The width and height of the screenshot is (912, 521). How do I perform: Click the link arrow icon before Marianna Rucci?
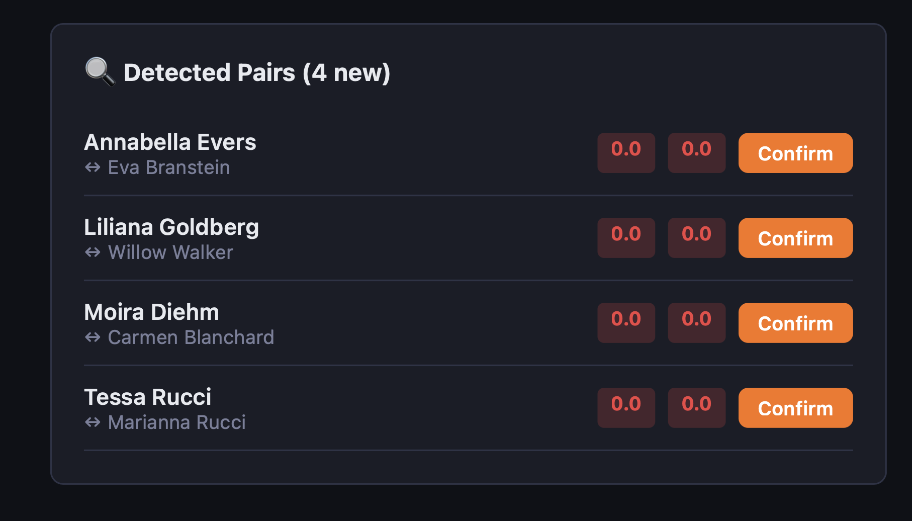(93, 422)
